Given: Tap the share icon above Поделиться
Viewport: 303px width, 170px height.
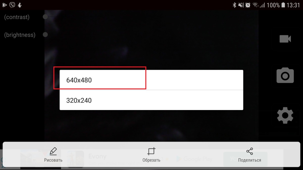Looking at the screenshot, I should point(249,151).
